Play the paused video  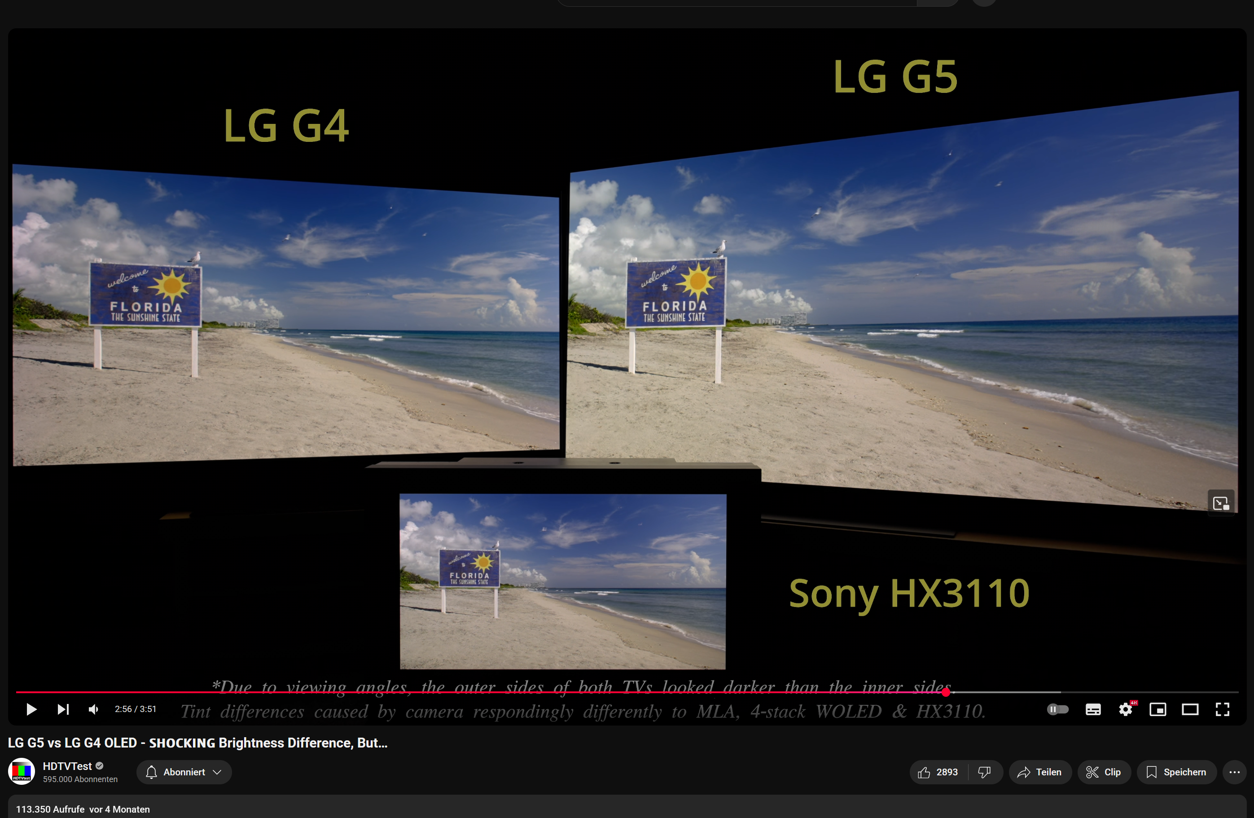(x=31, y=709)
